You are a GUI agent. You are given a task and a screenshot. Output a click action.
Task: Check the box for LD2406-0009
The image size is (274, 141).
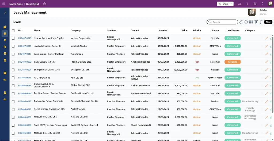tap(13, 117)
